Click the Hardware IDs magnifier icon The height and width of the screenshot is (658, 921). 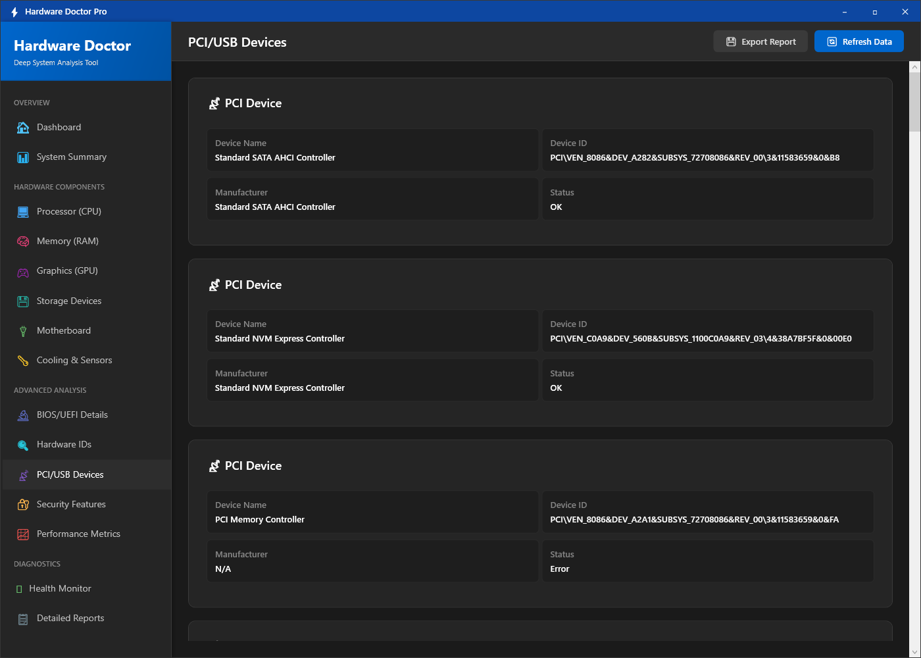(x=23, y=445)
